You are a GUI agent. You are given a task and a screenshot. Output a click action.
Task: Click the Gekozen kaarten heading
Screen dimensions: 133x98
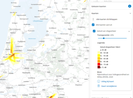(99, 6)
